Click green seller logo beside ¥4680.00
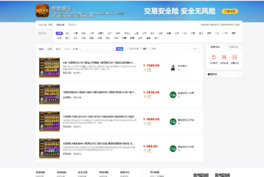Image resolution: width=264 pixels, height=177 pixels. (173, 122)
